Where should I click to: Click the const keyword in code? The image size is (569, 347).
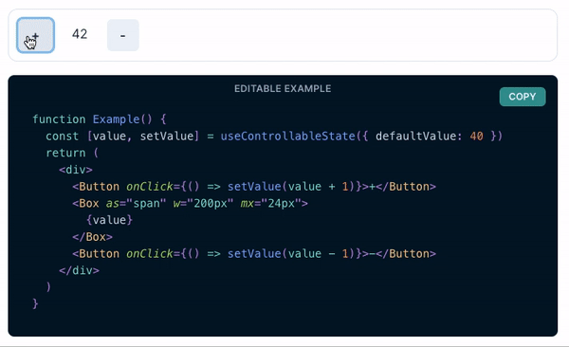[62, 137]
